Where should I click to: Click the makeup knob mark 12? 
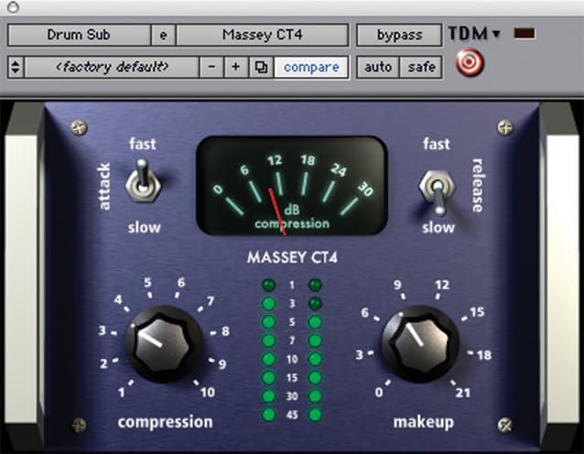(442, 285)
